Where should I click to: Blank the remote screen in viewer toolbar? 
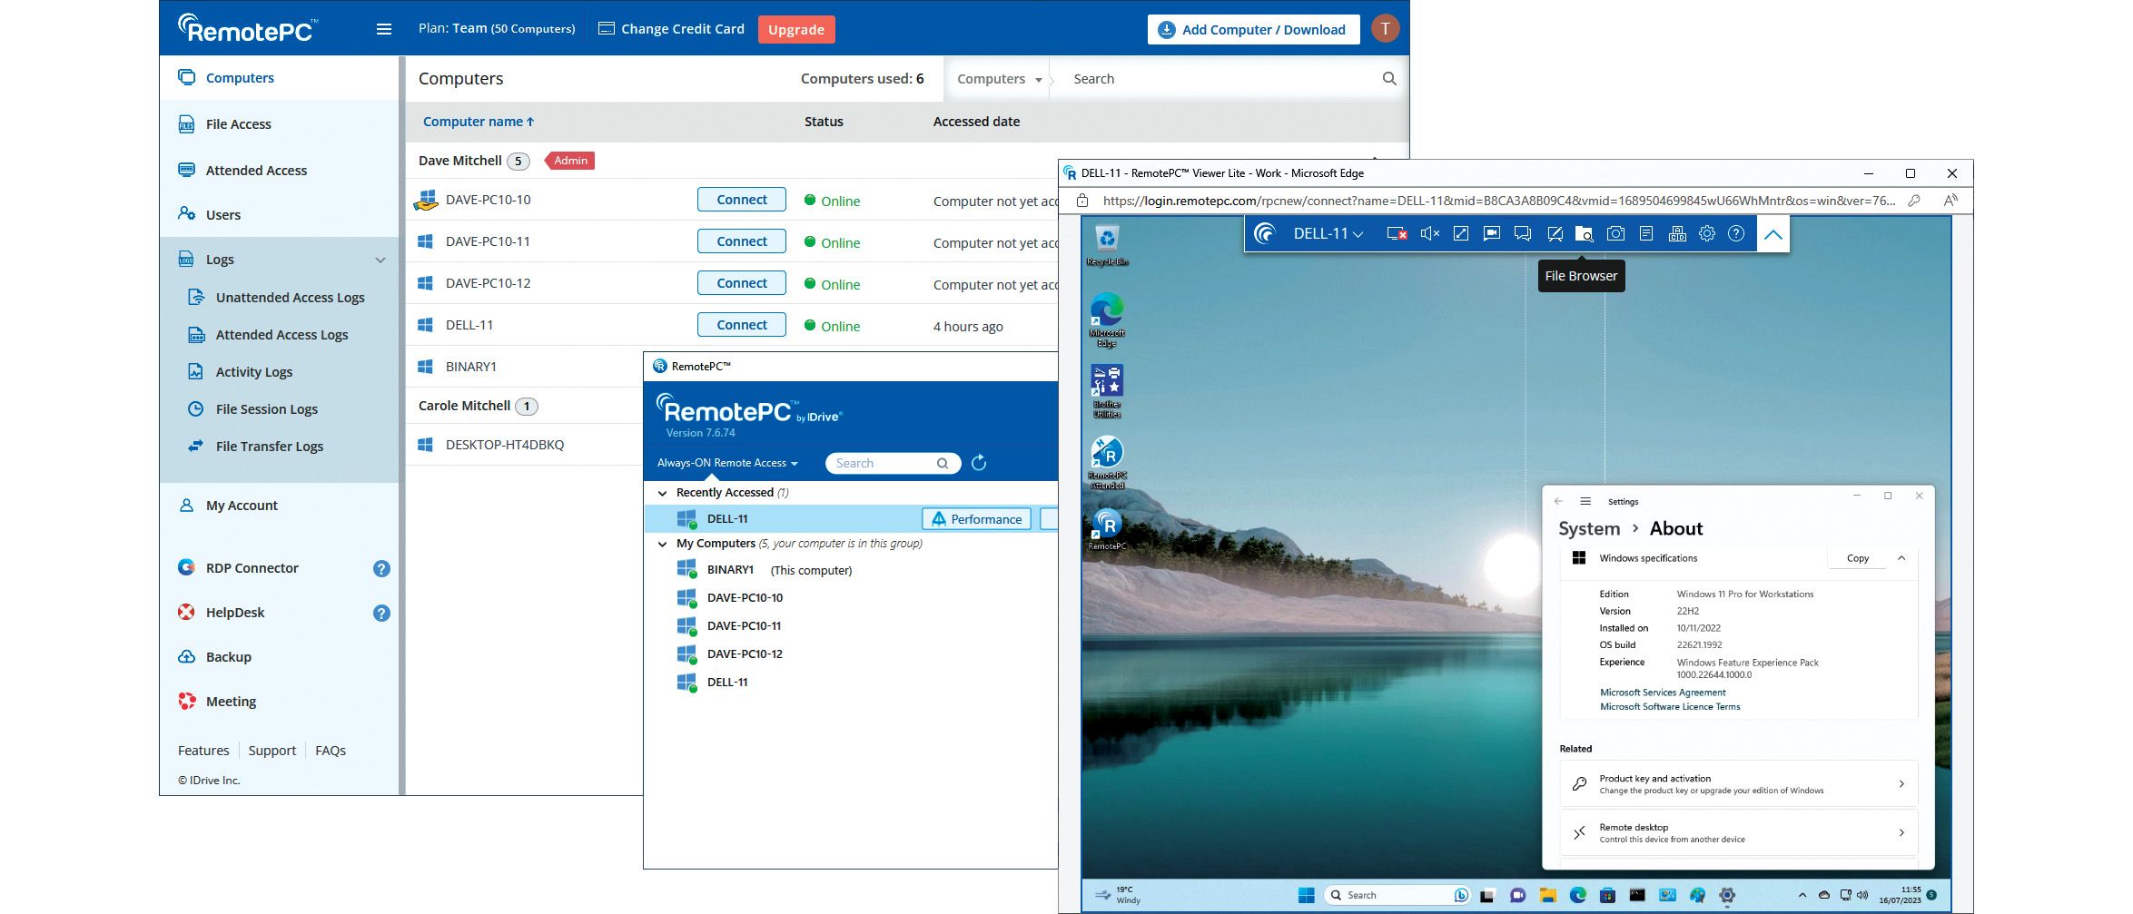click(x=1397, y=234)
